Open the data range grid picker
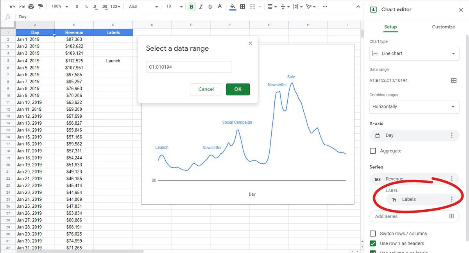The image size is (469, 253). pos(453,80)
